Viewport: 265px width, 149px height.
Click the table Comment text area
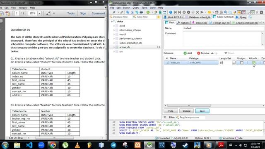point(222,38)
